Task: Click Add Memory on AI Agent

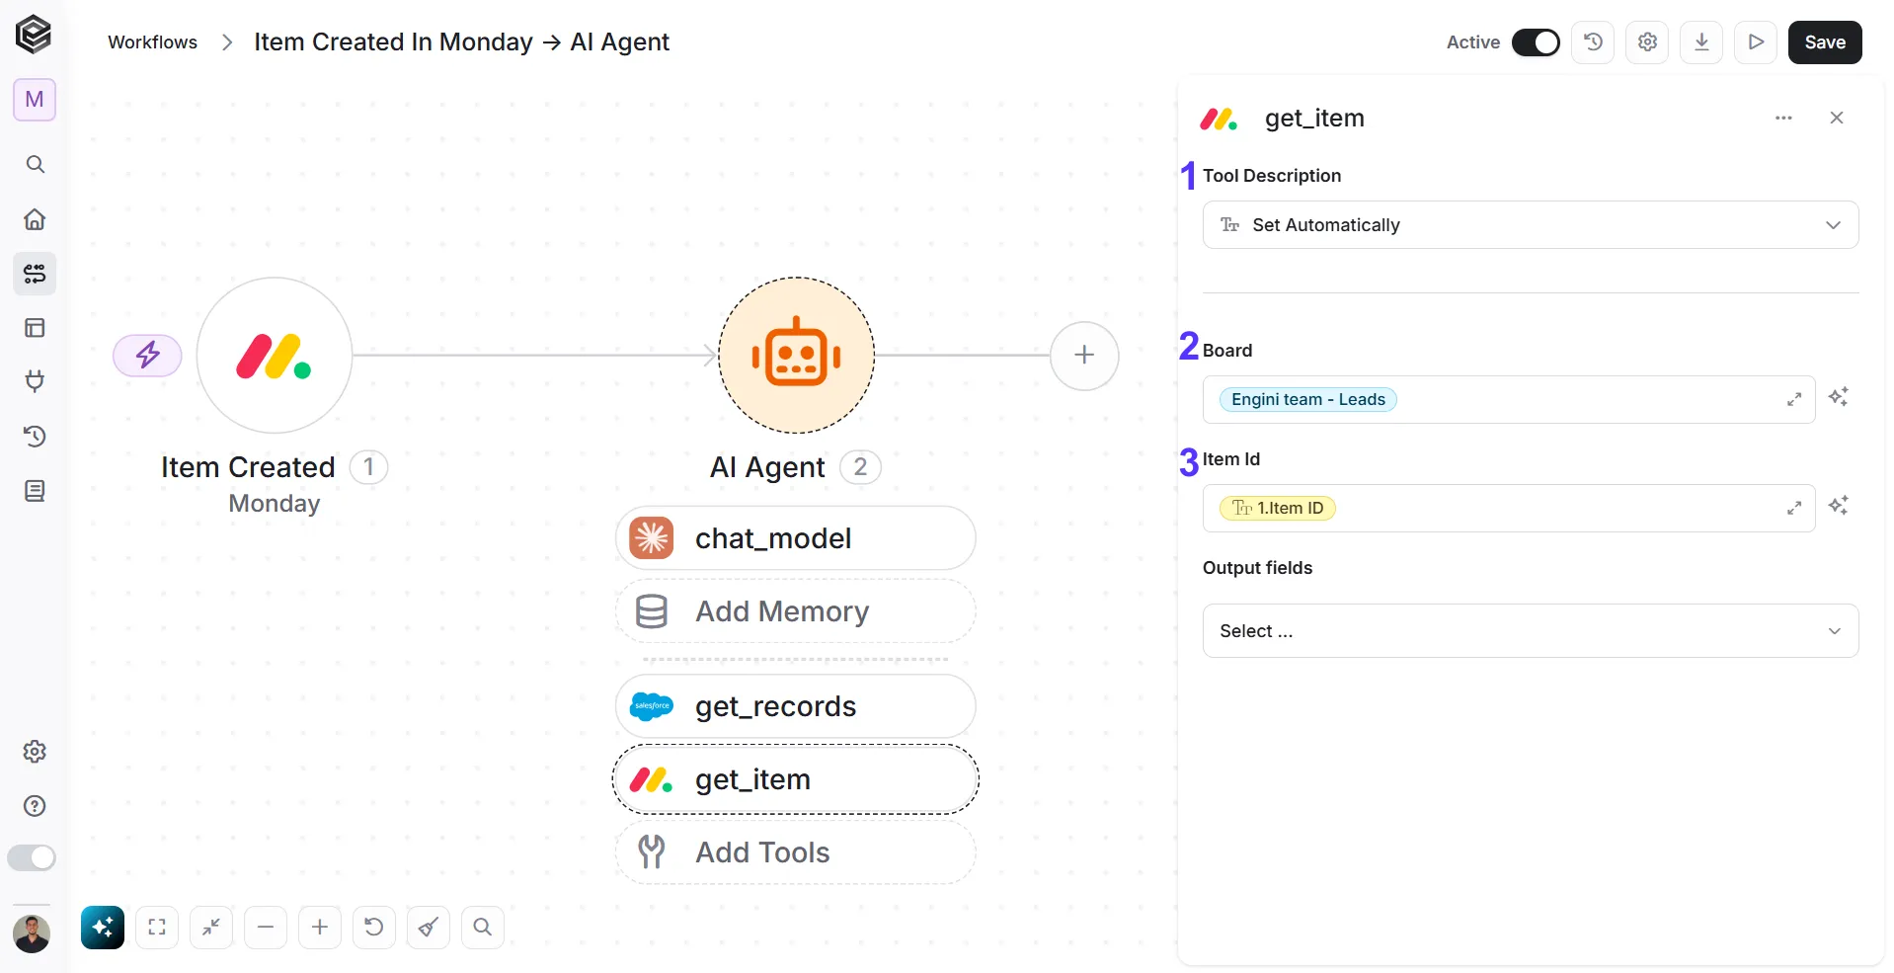Action: (796, 611)
